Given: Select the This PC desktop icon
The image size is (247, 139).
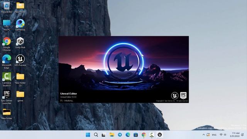Looking at the screenshot, I should 7,25.
